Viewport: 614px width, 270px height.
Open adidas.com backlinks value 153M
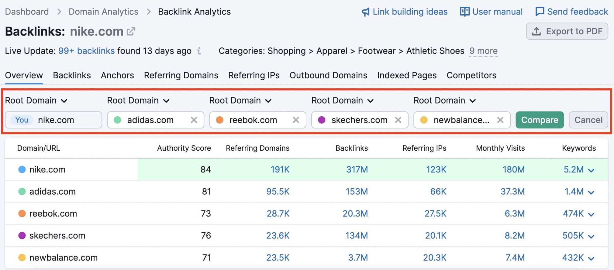[x=357, y=192]
